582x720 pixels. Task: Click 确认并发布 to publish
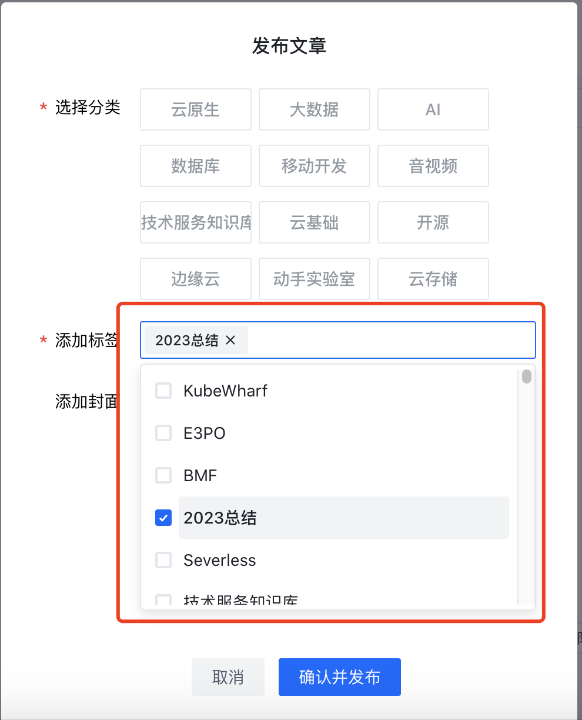point(340,677)
